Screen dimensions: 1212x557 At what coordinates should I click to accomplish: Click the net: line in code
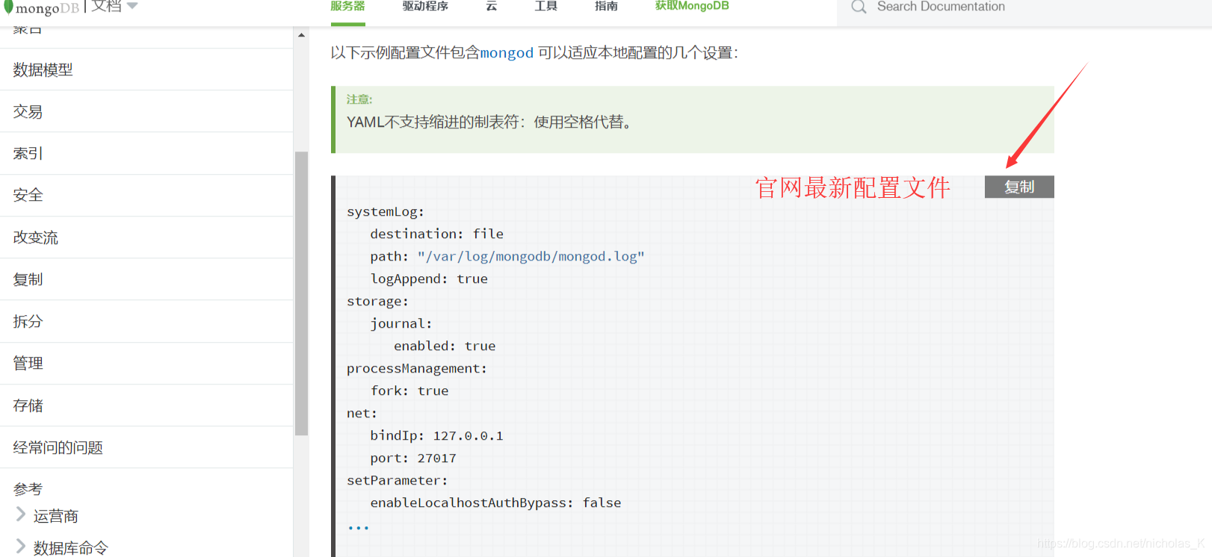362,413
